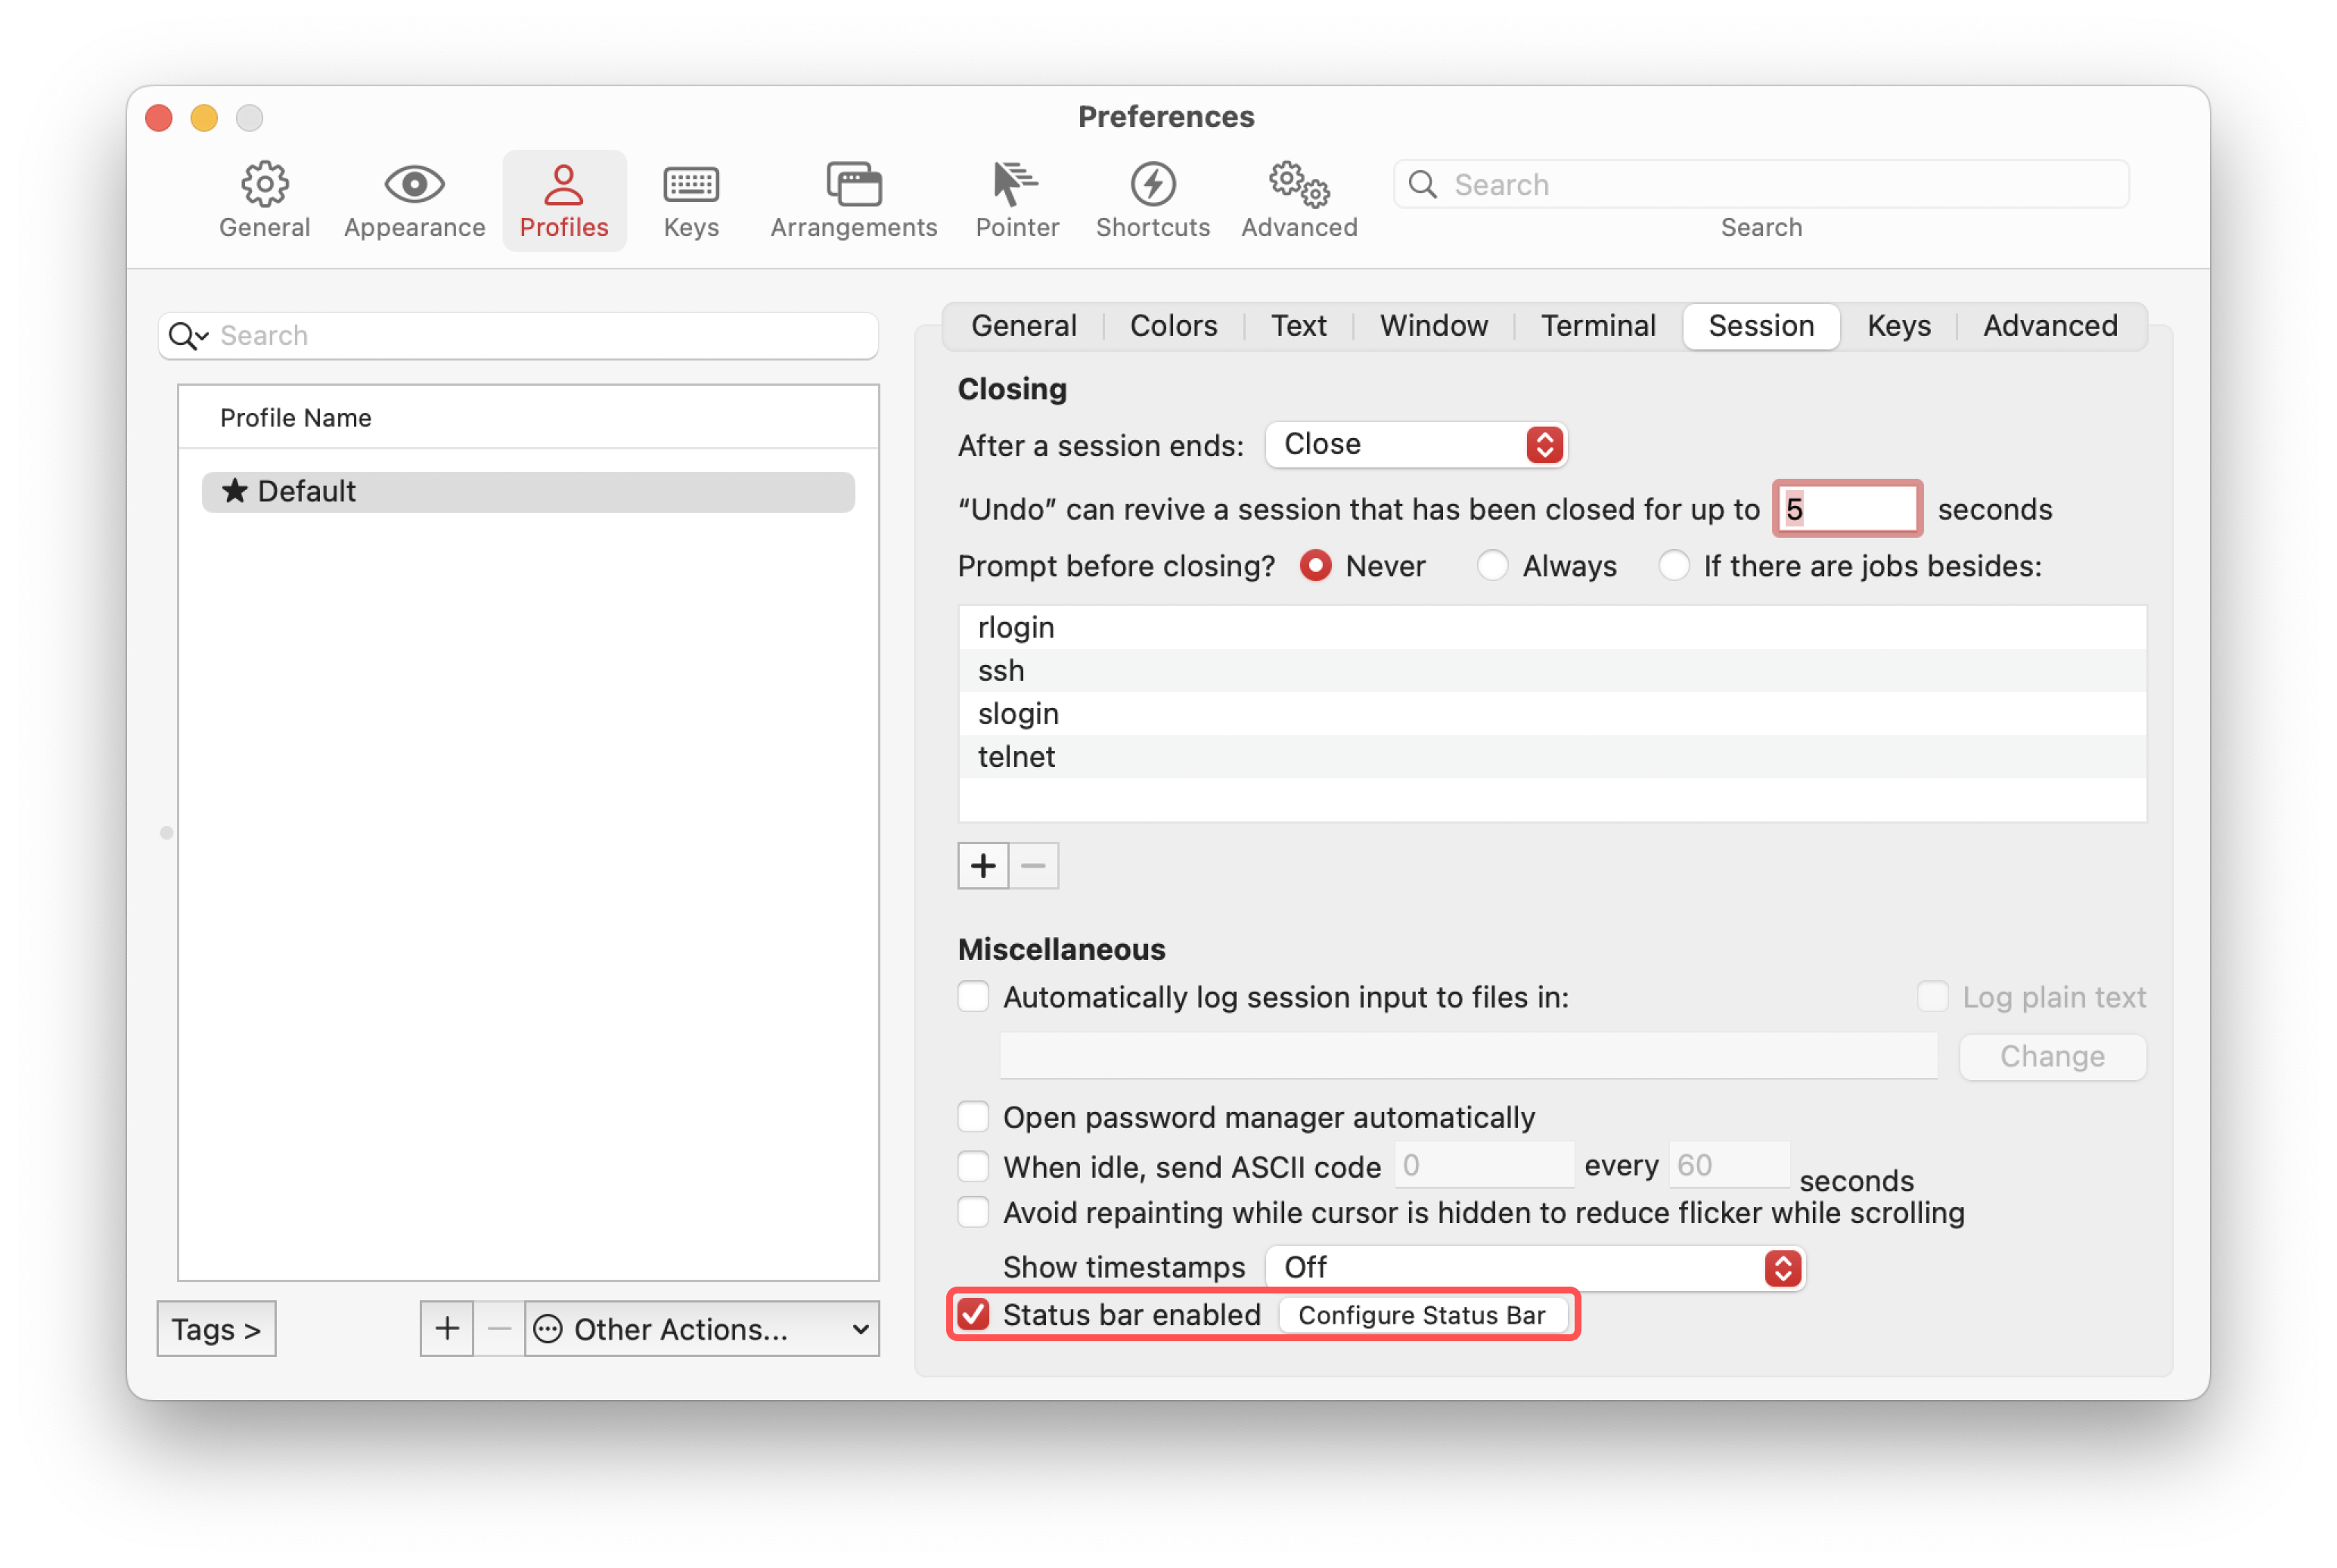Switch to the Window tab
Screen dimensions: 2337x1568
click(x=1433, y=326)
